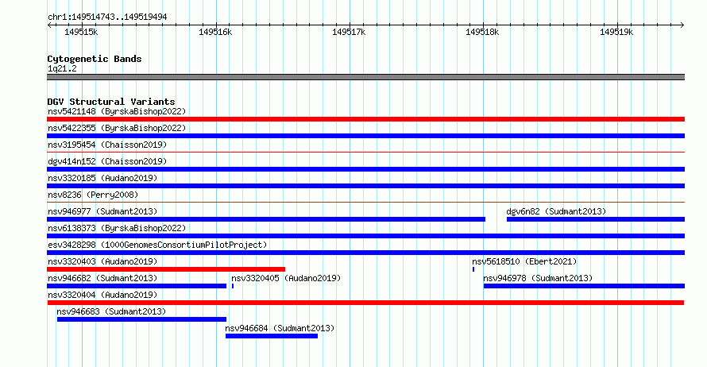Image resolution: width=707 pixels, height=367 pixels.
Task: Select the nsv8236 (Perry2008) thin brown line
Action: [x=365, y=203]
